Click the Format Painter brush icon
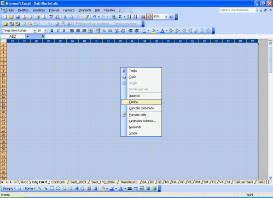 tap(87, 17)
